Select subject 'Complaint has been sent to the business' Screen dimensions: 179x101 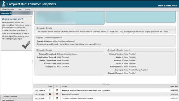click(x=77, y=98)
